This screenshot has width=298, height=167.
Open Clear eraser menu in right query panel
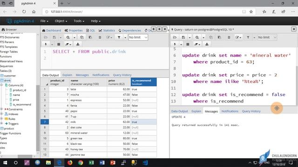point(197,44)
